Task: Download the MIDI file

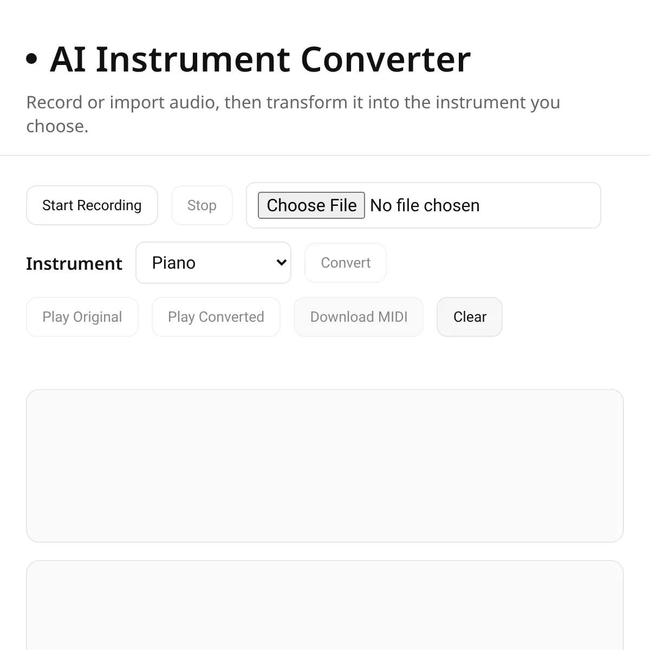Action: click(x=359, y=317)
